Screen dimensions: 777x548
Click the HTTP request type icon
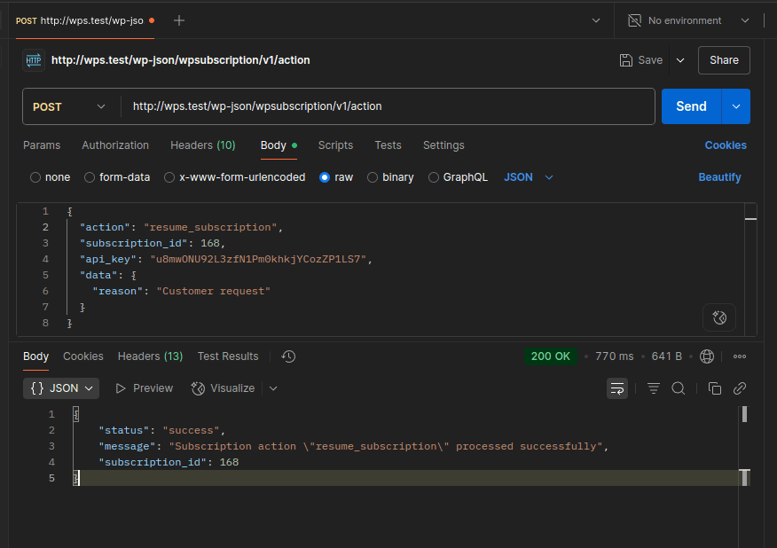tap(34, 60)
